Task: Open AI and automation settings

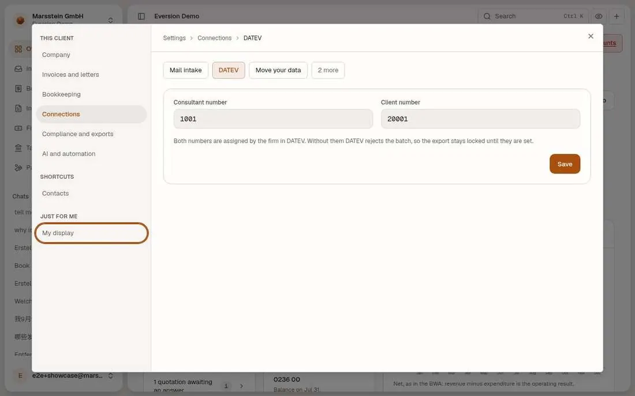Action: click(x=91, y=154)
